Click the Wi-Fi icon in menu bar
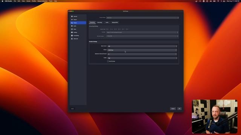The height and width of the screenshot is (135, 241). pos(218,1)
